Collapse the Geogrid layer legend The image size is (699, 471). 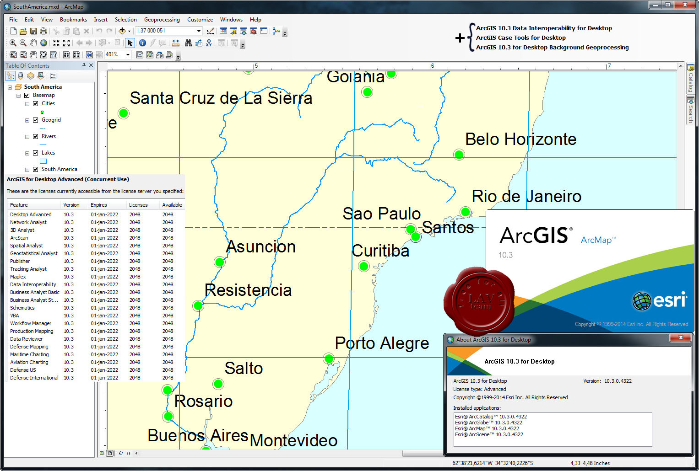(x=27, y=120)
